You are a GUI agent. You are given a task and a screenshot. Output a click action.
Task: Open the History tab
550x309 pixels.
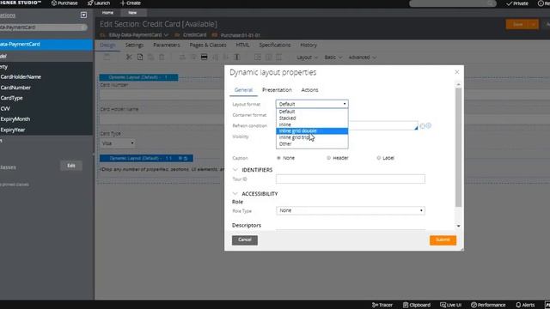pos(309,45)
